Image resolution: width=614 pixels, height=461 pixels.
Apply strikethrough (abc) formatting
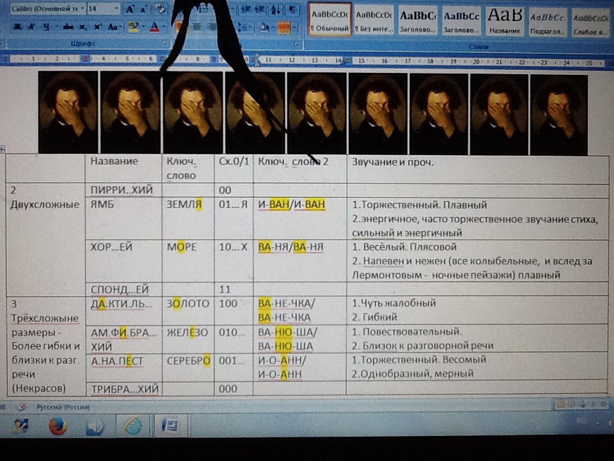(x=68, y=27)
